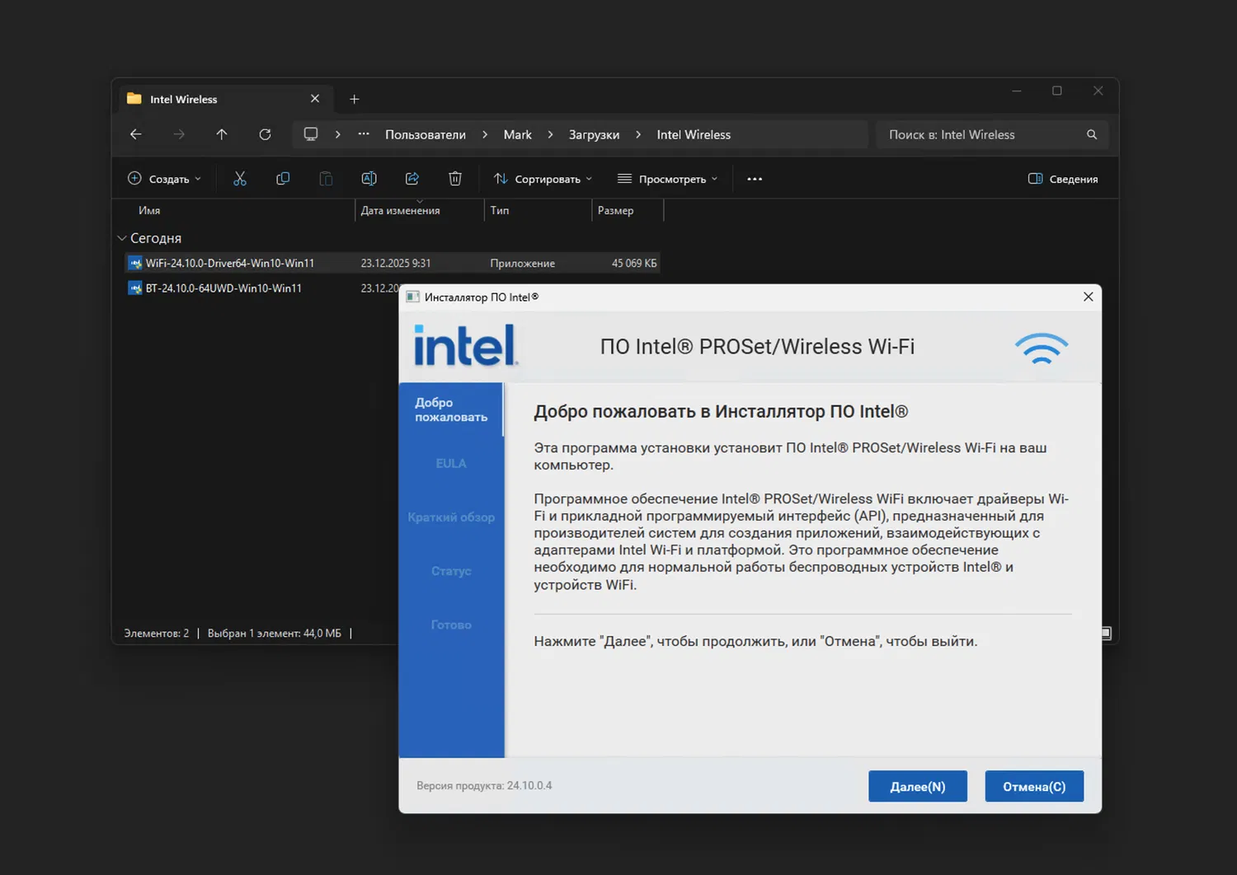The width and height of the screenshot is (1237, 875).
Task: Click the Rename icon in toolbar
Action: 369,179
